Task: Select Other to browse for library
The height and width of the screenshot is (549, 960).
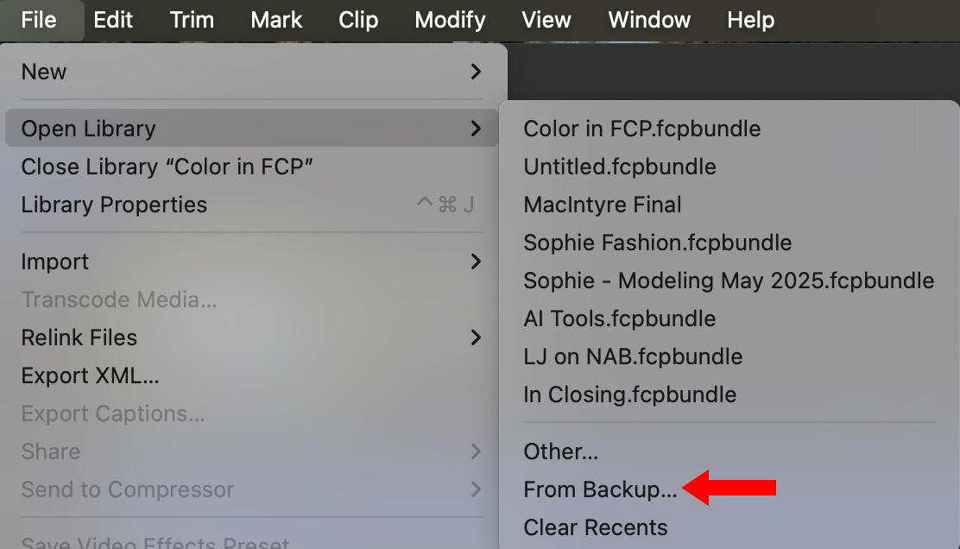Action: pyautogui.click(x=560, y=451)
